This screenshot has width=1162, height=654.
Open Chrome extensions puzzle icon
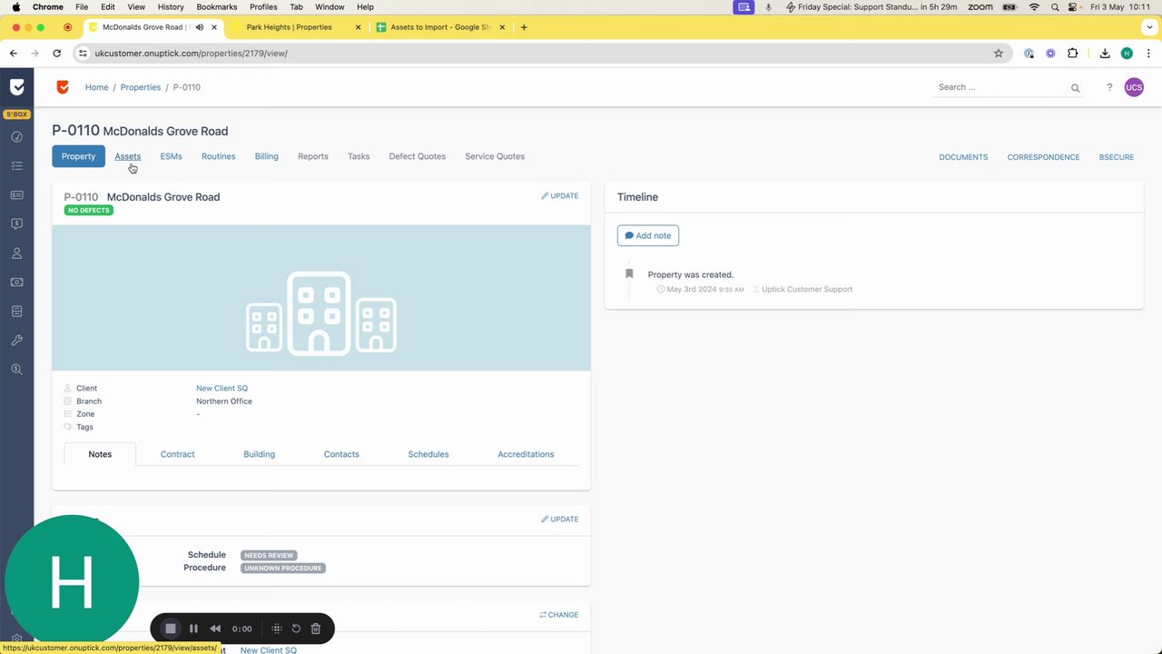tap(1072, 54)
